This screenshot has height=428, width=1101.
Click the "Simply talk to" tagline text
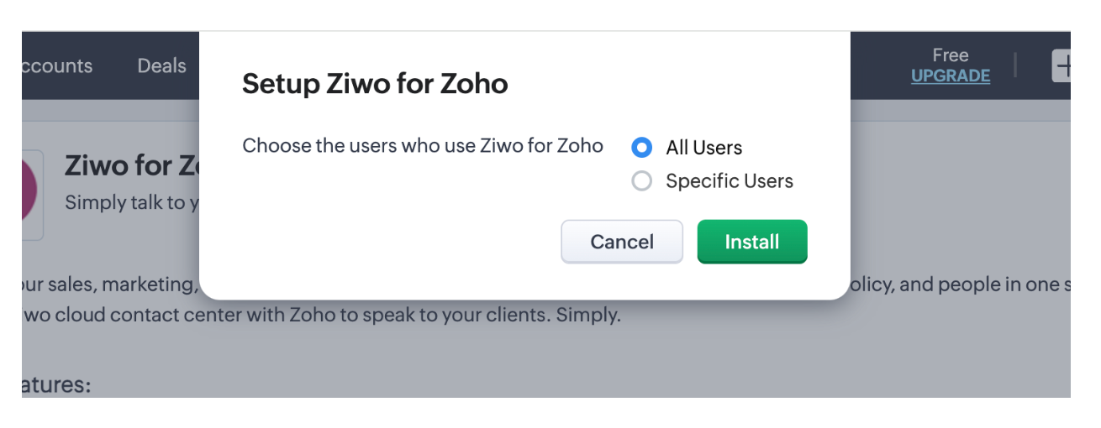[x=132, y=202]
